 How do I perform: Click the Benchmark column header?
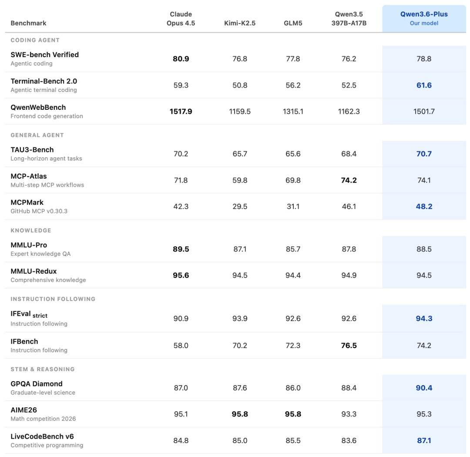coord(28,23)
